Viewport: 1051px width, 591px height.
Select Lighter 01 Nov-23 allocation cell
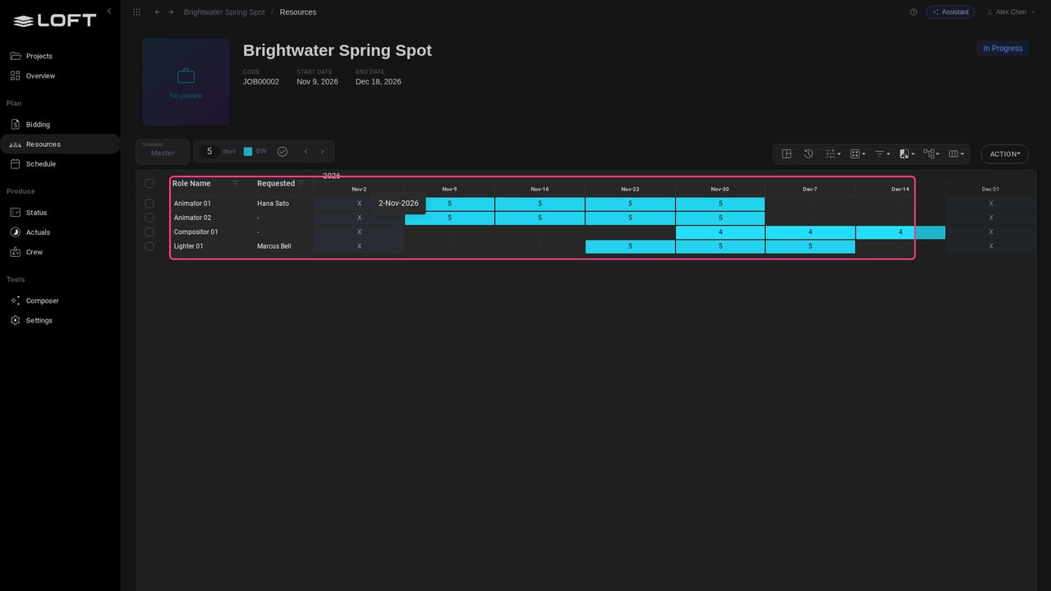(630, 246)
